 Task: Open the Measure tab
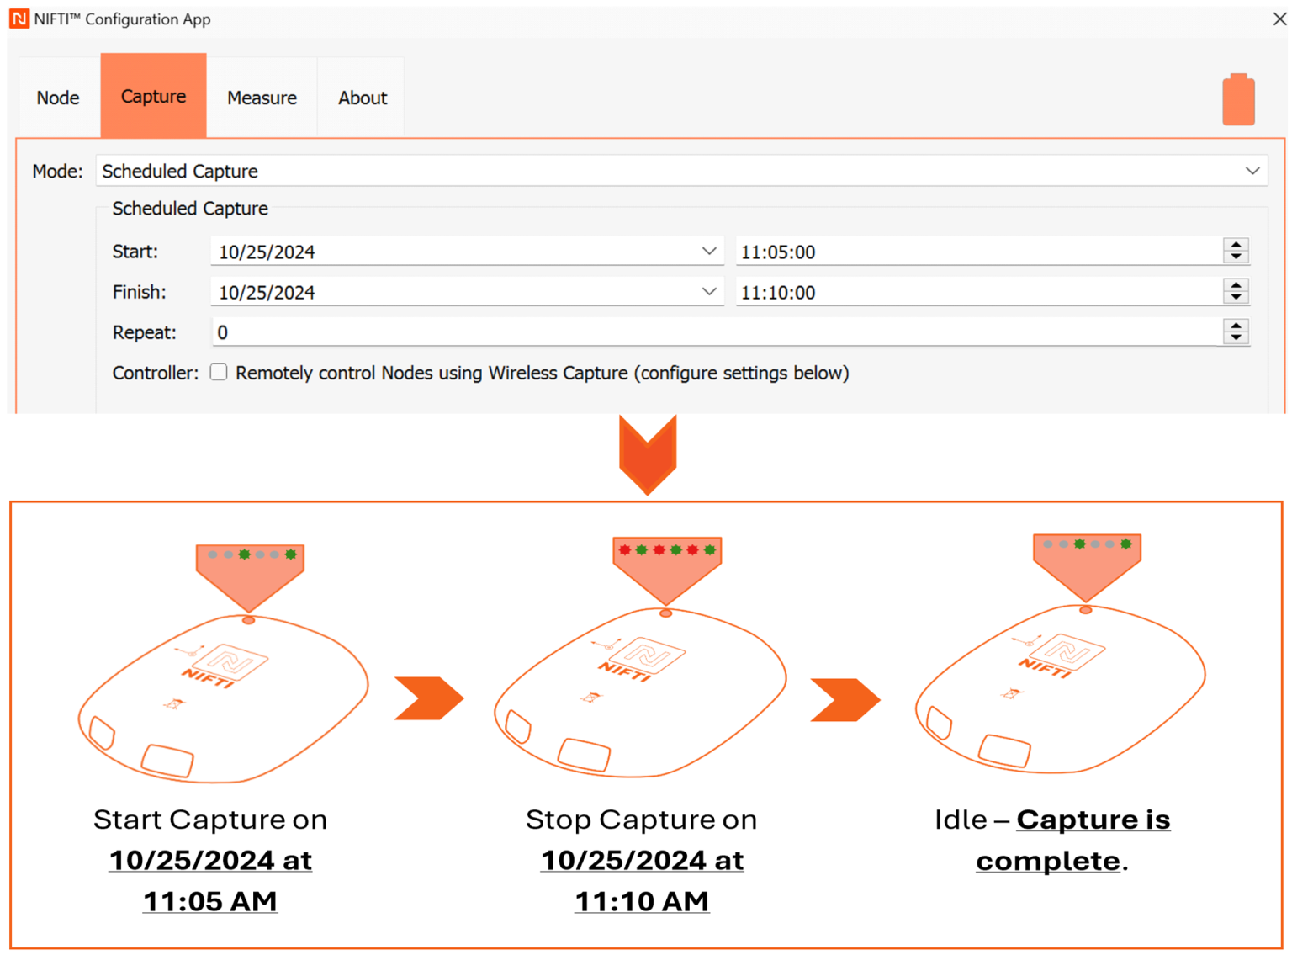click(262, 98)
